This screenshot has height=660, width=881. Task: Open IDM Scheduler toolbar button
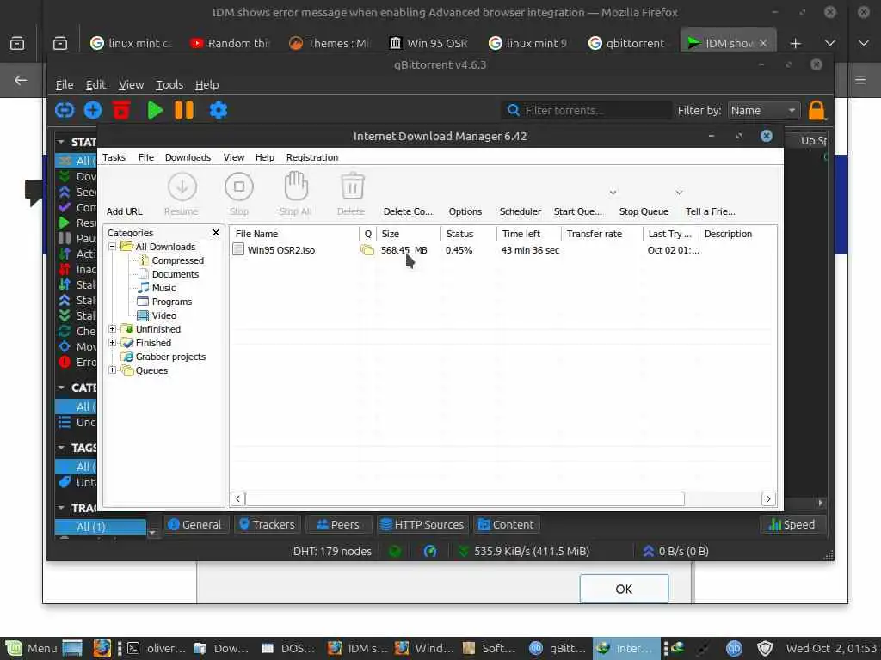[x=521, y=211]
